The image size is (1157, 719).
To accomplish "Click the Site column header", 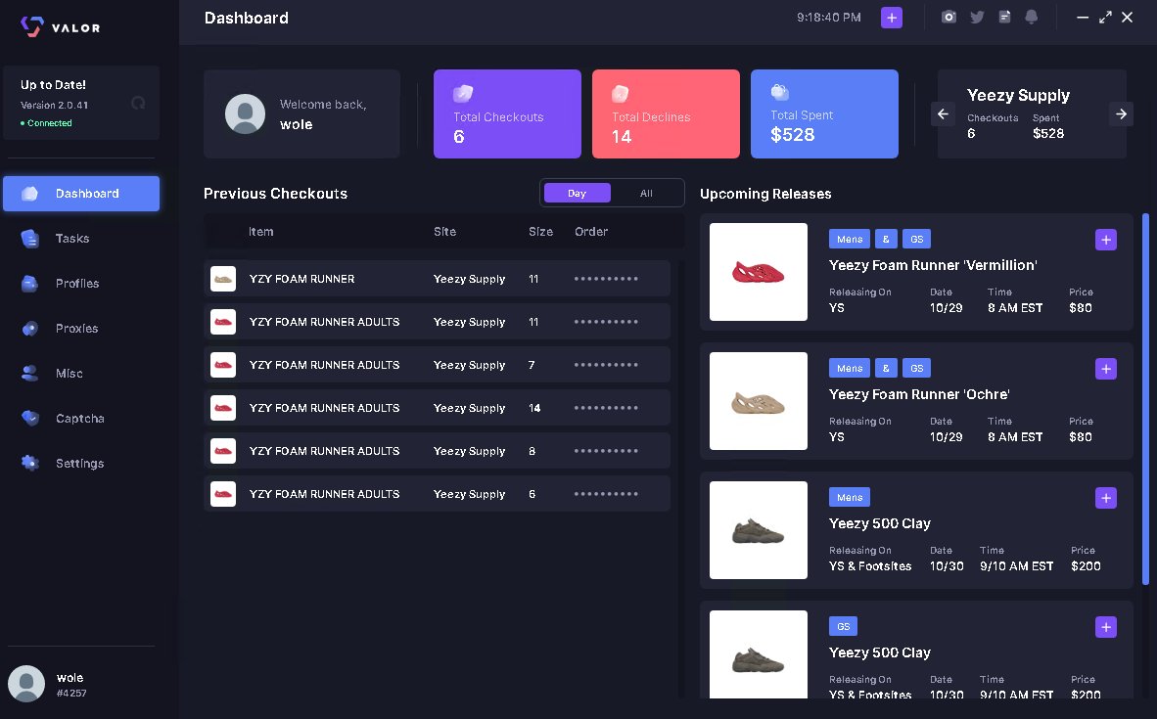I will point(445,232).
